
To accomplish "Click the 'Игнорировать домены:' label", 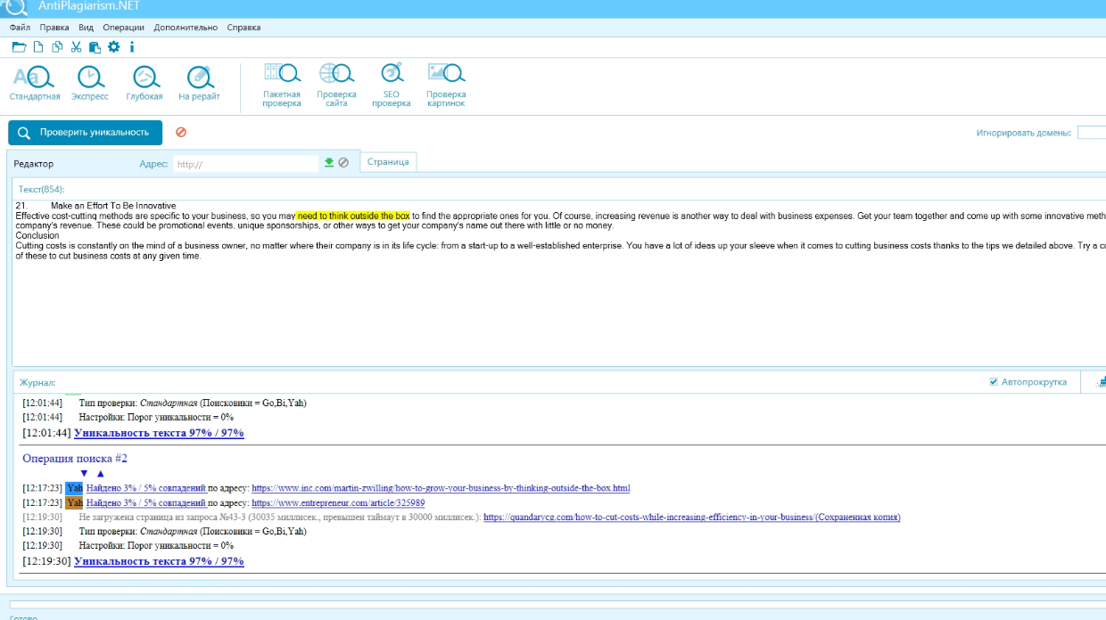I will [1023, 133].
